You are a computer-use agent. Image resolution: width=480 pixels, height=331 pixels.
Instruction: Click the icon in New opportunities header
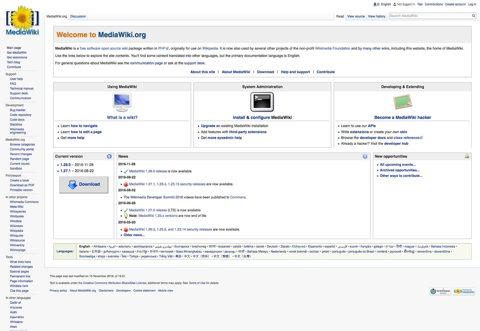tap(467, 156)
